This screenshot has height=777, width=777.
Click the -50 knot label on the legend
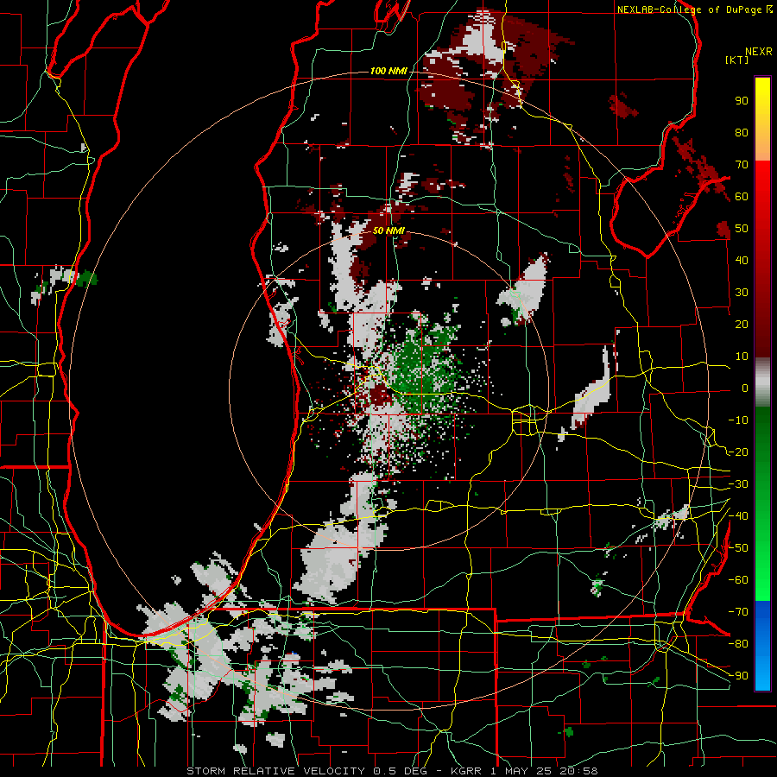[738, 548]
